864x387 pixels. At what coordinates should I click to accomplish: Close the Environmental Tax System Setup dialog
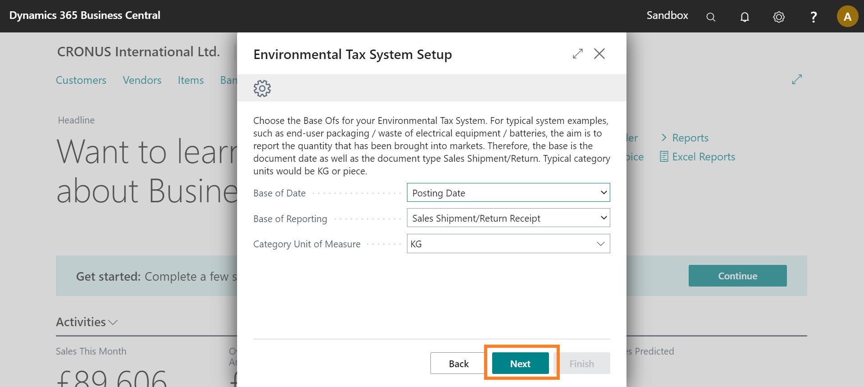point(599,54)
